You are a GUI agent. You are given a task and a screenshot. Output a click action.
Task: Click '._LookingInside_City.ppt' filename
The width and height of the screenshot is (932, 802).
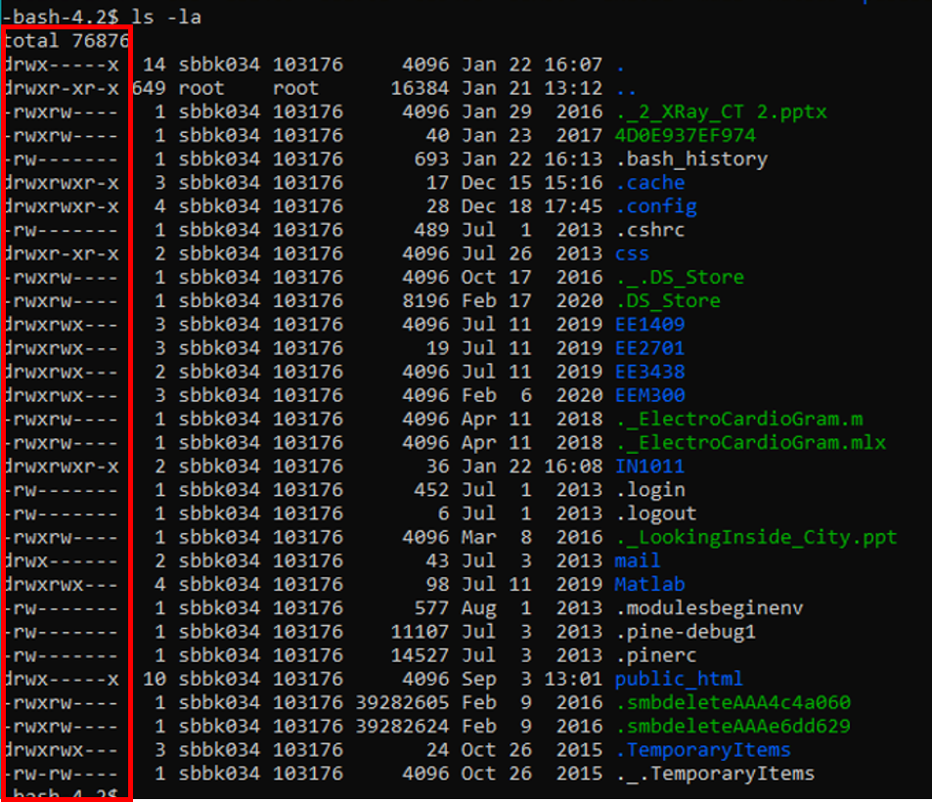click(x=755, y=538)
